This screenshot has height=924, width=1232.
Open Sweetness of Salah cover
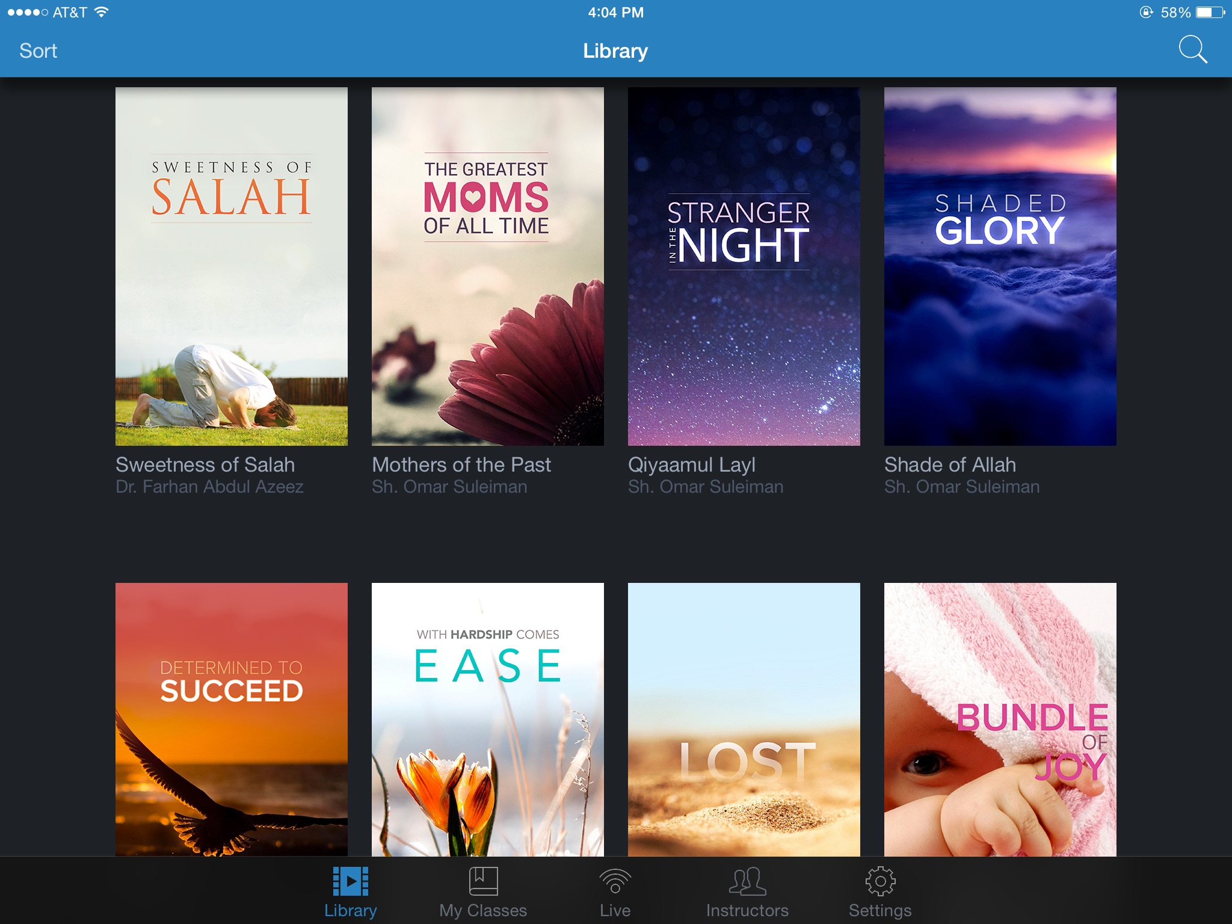pyautogui.click(x=232, y=266)
